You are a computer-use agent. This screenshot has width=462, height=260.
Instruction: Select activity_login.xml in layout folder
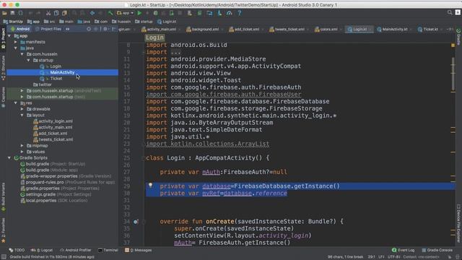53,121
